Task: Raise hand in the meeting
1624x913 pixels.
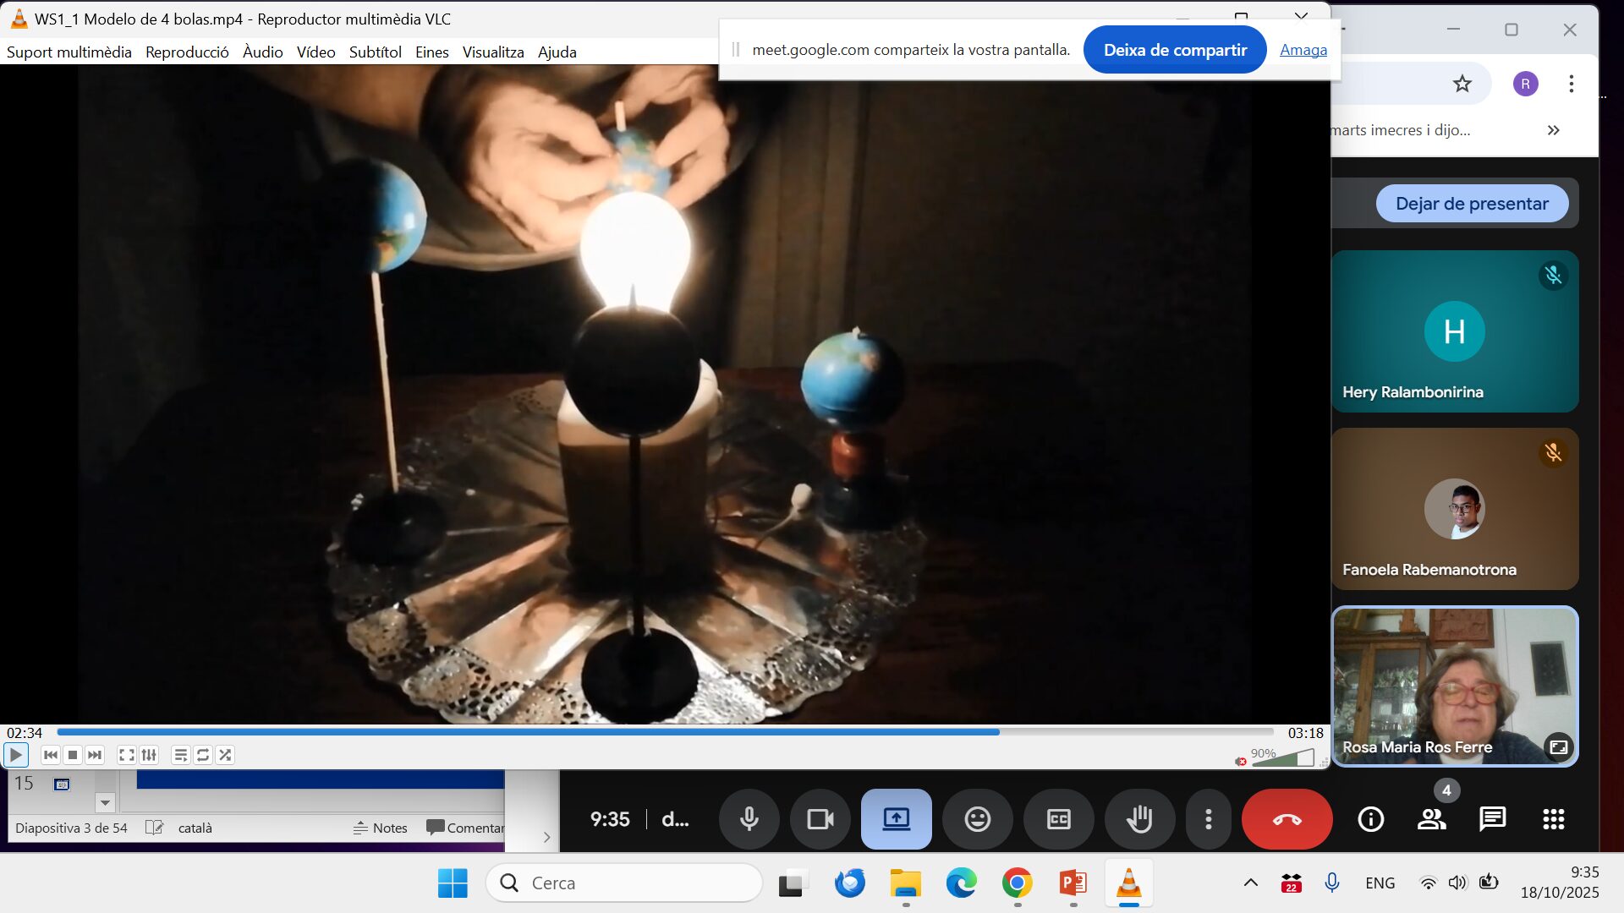Action: coord(1139,818)
